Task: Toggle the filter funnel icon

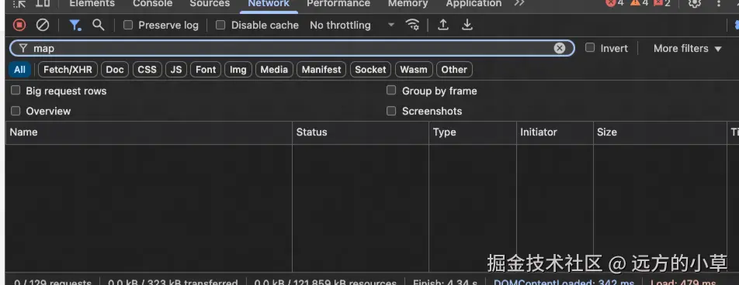Action: click(x=75, y=25)
